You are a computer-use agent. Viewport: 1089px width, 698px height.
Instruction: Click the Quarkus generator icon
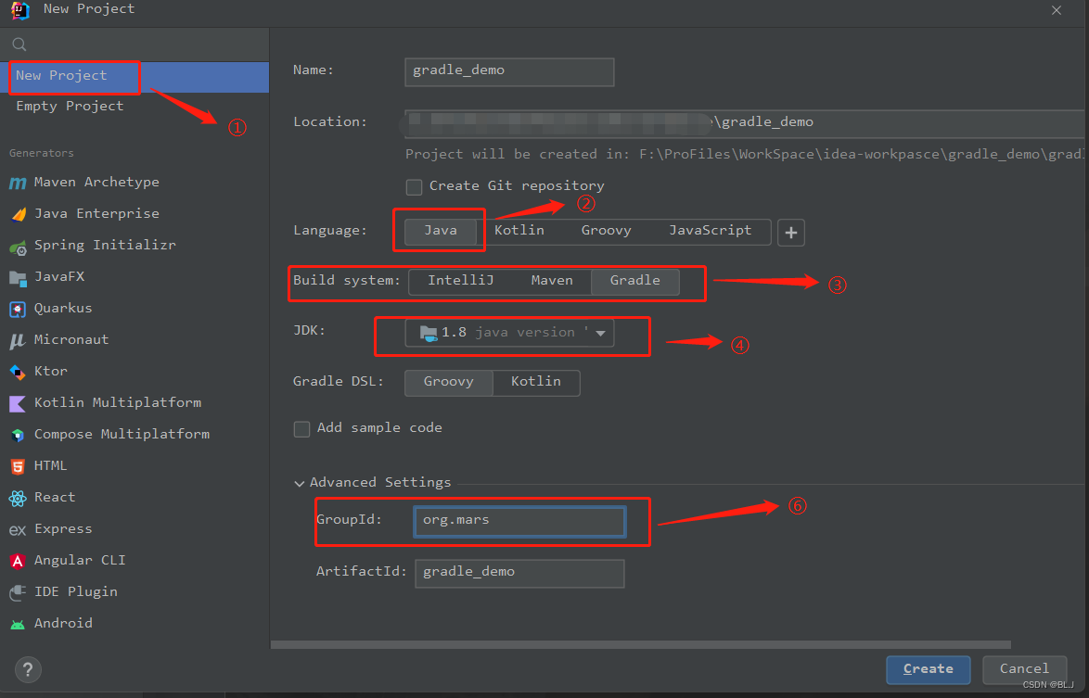click(18, 309)
